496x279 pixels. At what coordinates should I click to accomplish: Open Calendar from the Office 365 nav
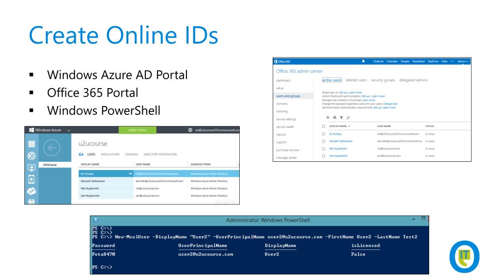click(392, 62)
